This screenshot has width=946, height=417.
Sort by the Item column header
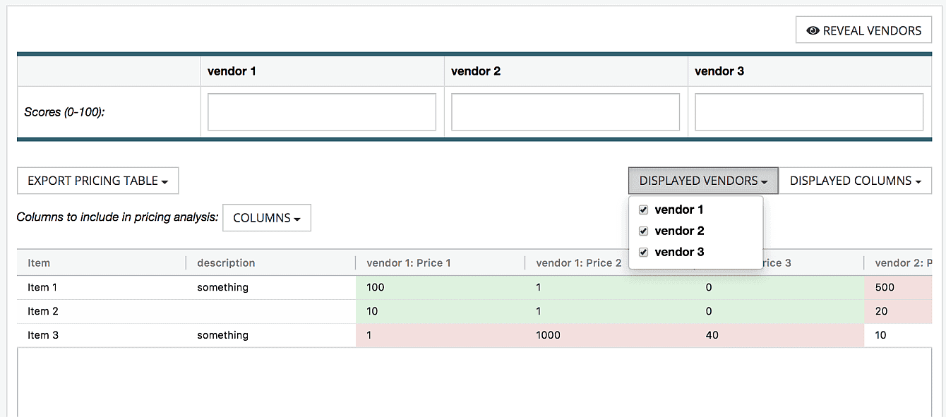click(102, 262)
